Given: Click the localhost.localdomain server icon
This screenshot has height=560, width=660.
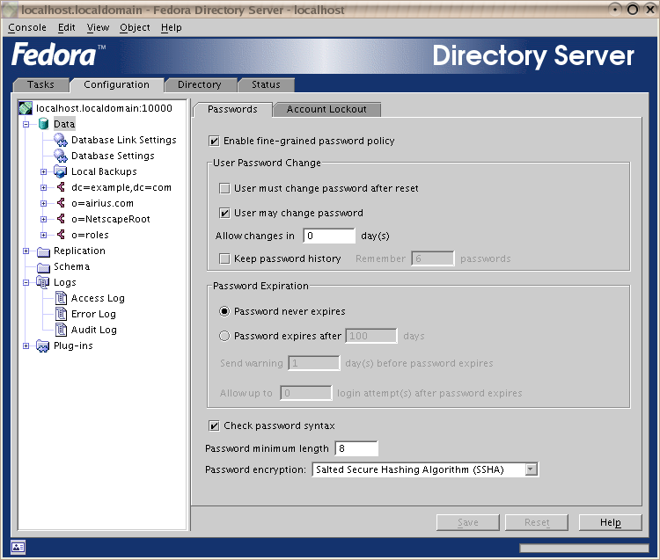Looking at the screenshot, I should click(x=26, y=108).
